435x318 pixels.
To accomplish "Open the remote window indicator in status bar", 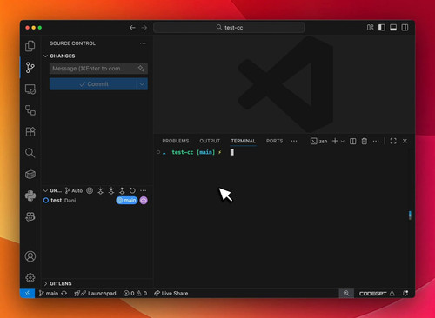I will click(27, 294).
